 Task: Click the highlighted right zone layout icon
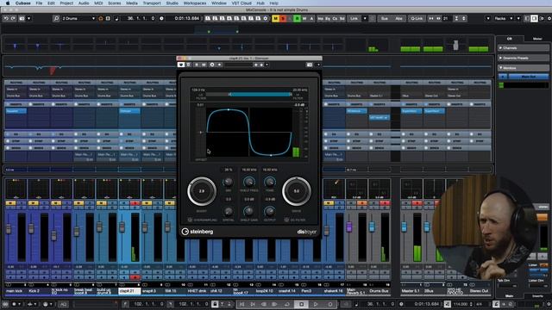click(x=534, y=18)
